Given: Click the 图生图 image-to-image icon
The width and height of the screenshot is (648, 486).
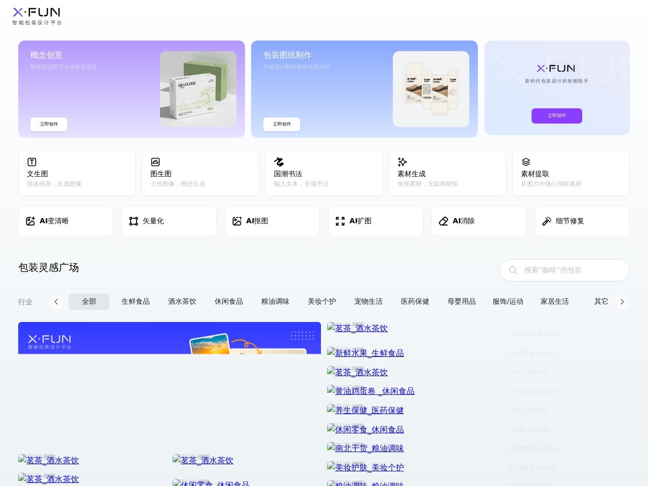Looking at the screenshot, I should point(155,162).
